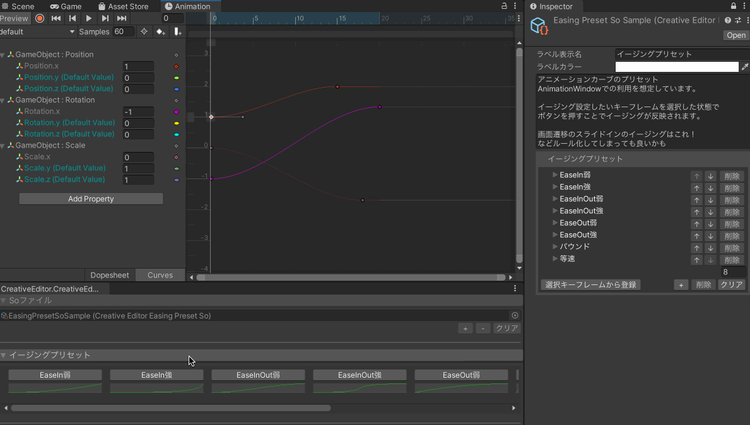The image size is (750, 425).
Task: Switch to the Dopesheet tab
Action: tap(109, 275)
